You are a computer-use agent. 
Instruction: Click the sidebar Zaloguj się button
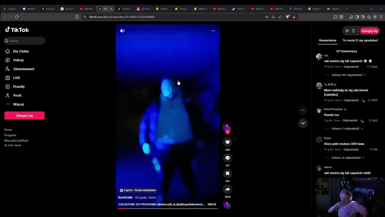[x=24, y=115]
